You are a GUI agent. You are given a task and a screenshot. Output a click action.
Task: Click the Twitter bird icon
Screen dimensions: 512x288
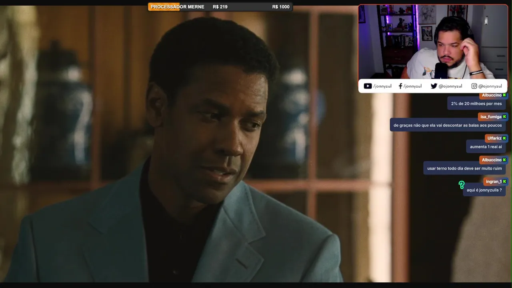point(434,86)
